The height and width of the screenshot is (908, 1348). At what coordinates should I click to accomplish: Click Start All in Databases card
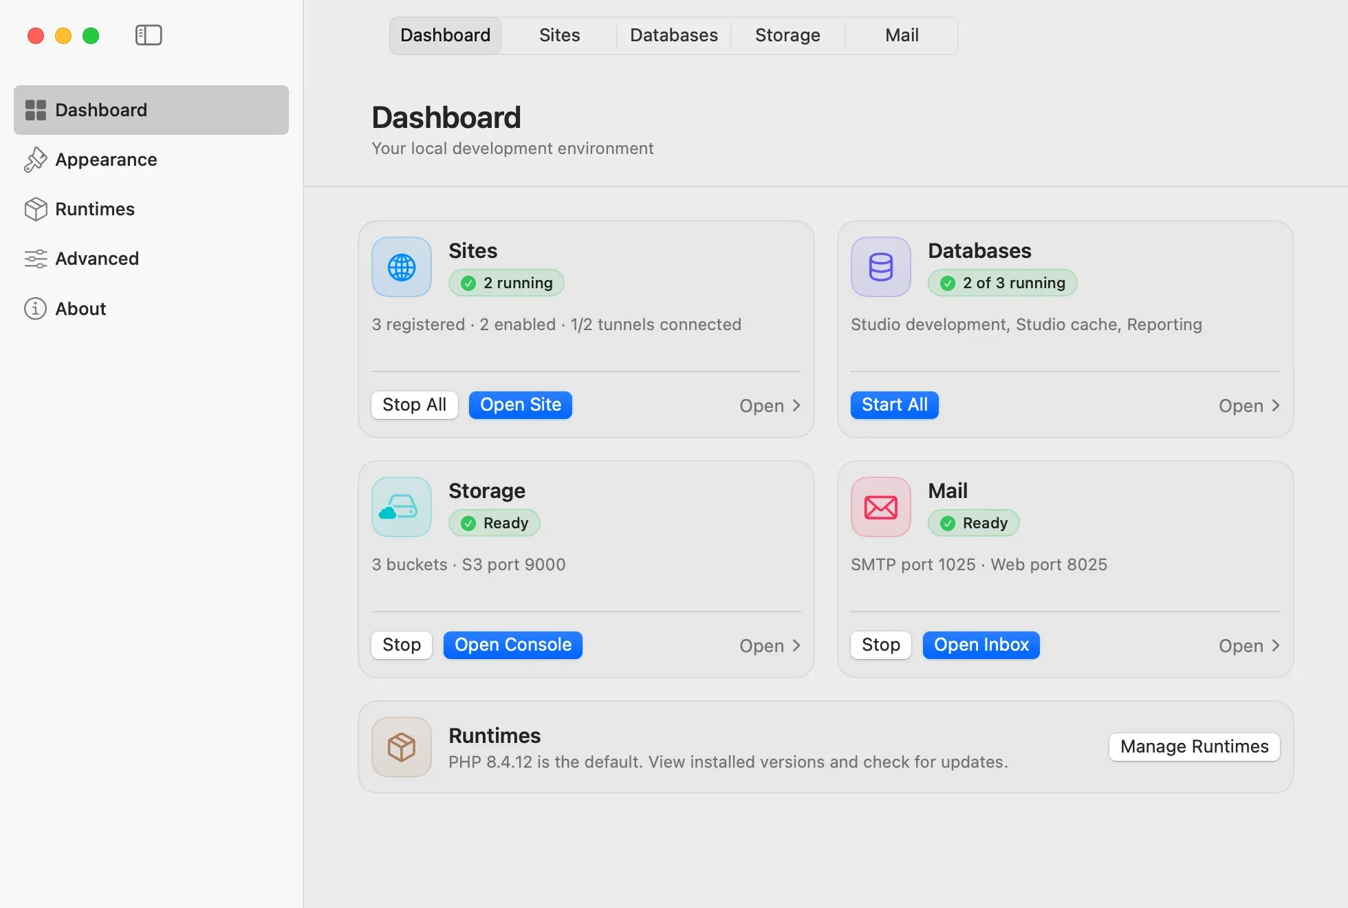895,404
